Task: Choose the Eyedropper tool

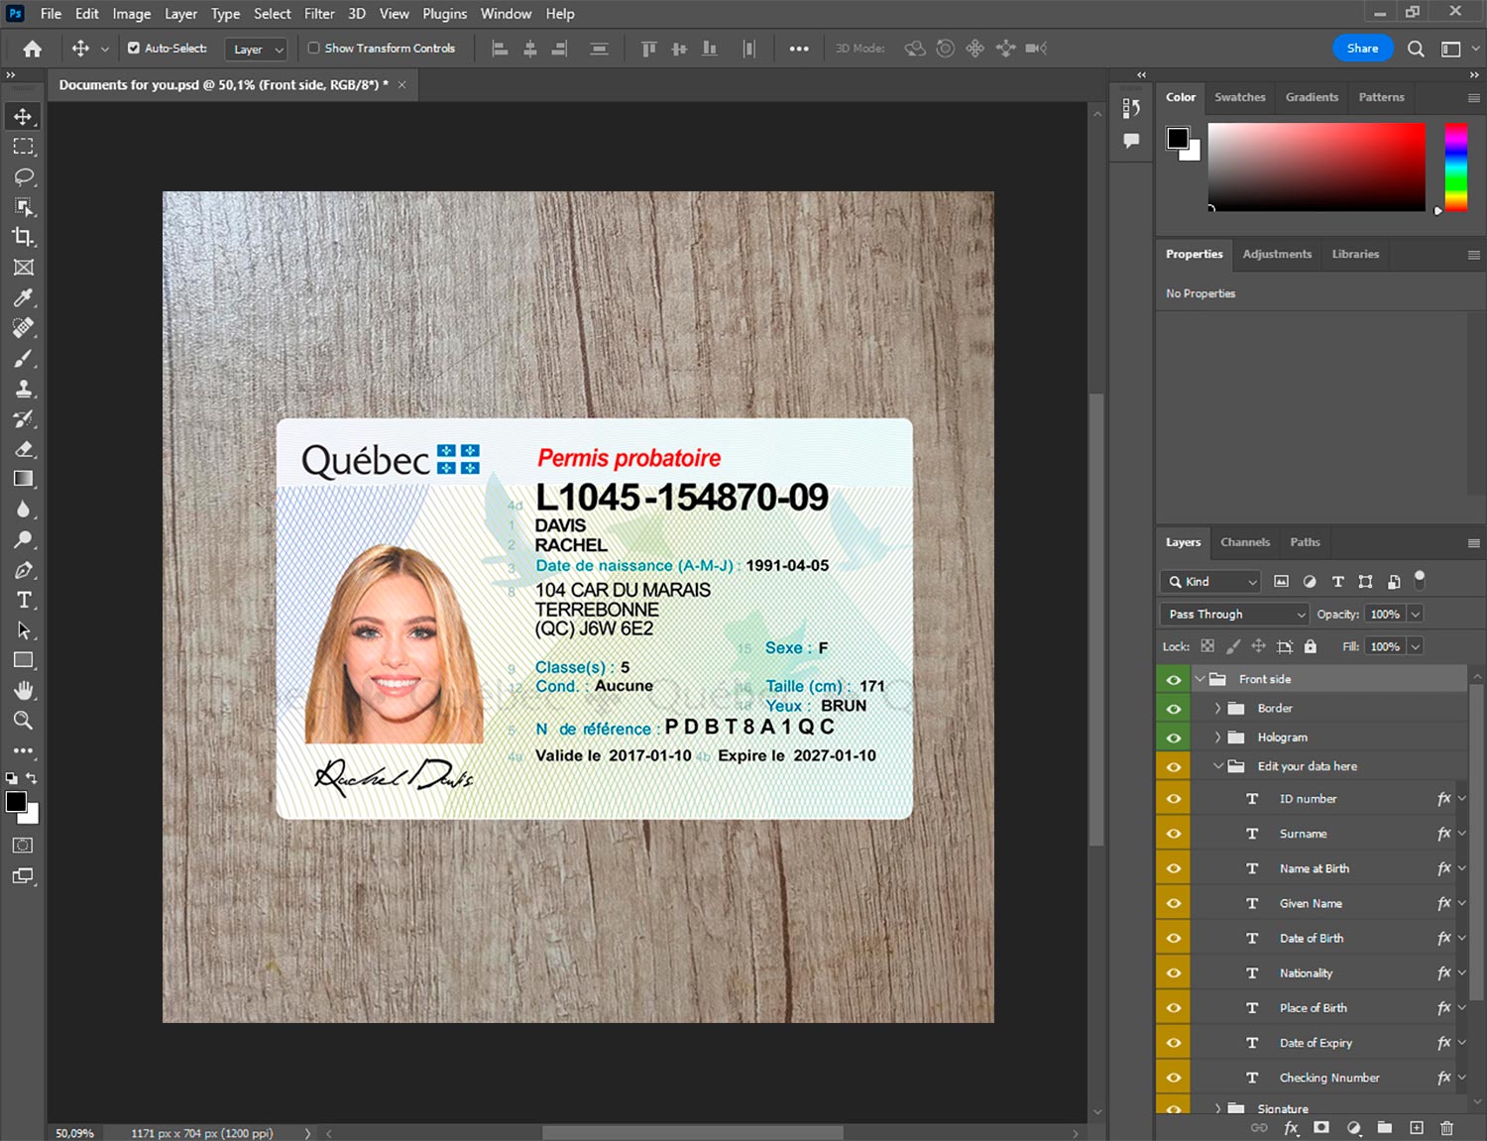Action: [x=23, y=297]
